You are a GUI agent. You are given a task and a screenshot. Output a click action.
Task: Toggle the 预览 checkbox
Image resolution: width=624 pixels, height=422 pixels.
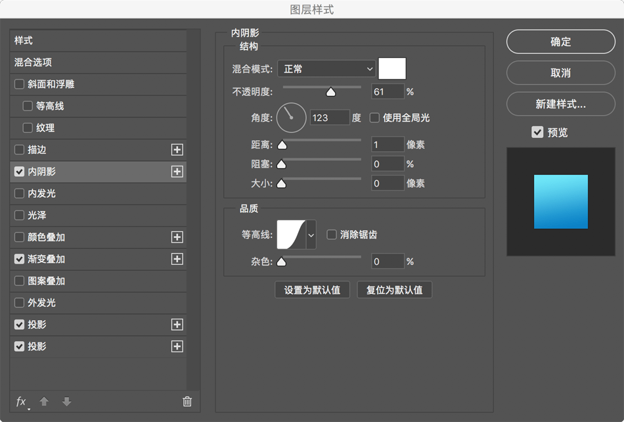(537, 132)
